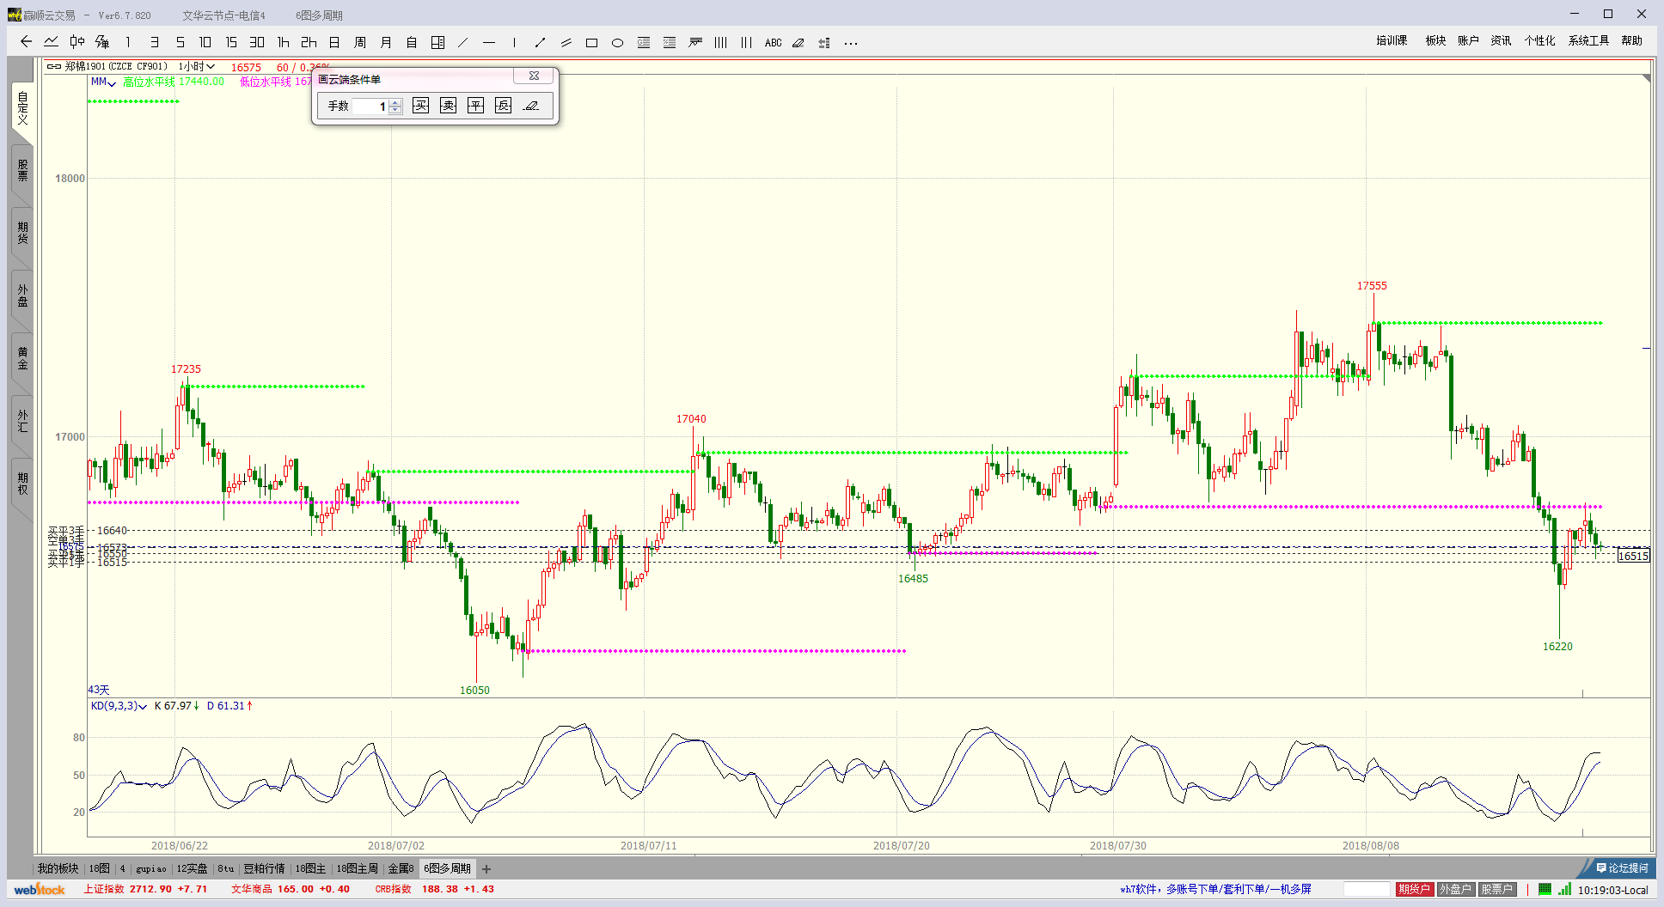Open the 期货 sidebar tab
This screenshot has height=907, width=1664.
click(x=22, y=233)
